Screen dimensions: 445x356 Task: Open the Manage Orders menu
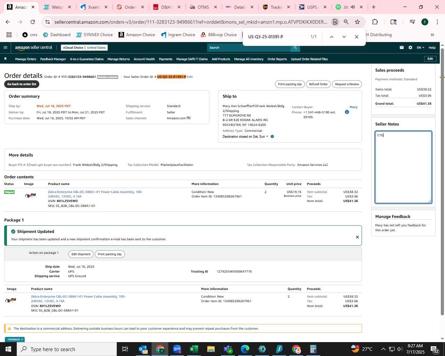[x=26, y=59]
